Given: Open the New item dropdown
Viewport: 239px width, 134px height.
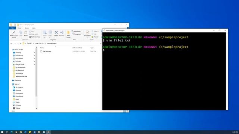Looking at the screenshot, I should point(76,31).
